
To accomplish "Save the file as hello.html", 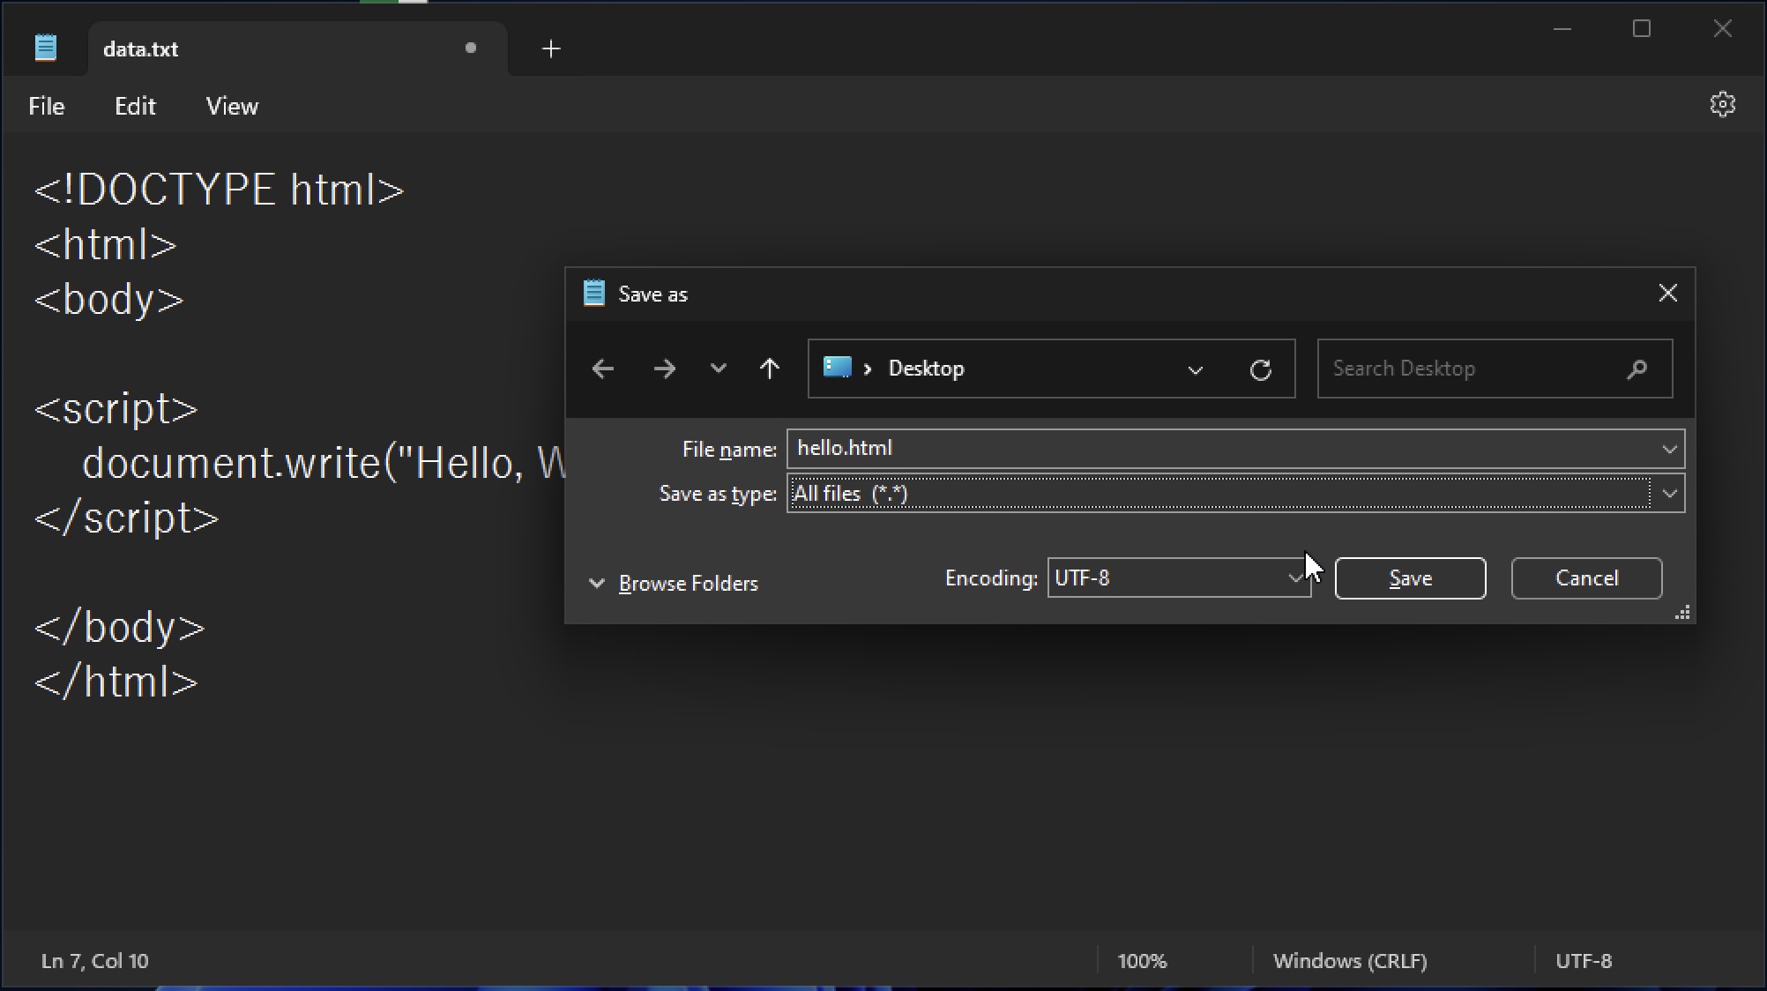I will point(1409,578).
